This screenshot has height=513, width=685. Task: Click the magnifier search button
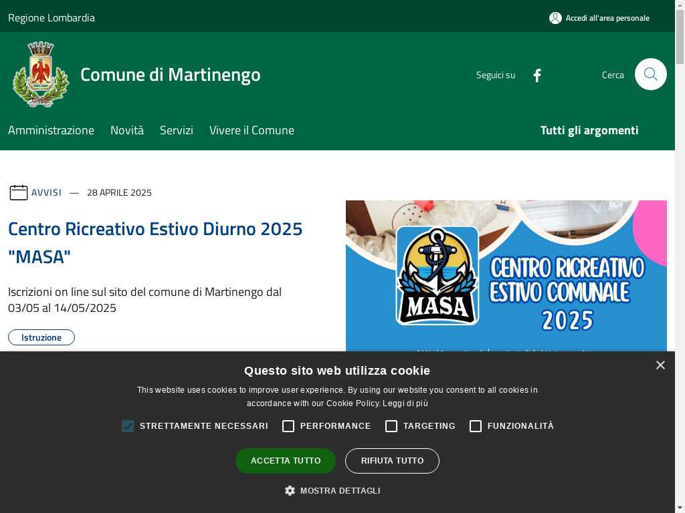tap(650, 74)
